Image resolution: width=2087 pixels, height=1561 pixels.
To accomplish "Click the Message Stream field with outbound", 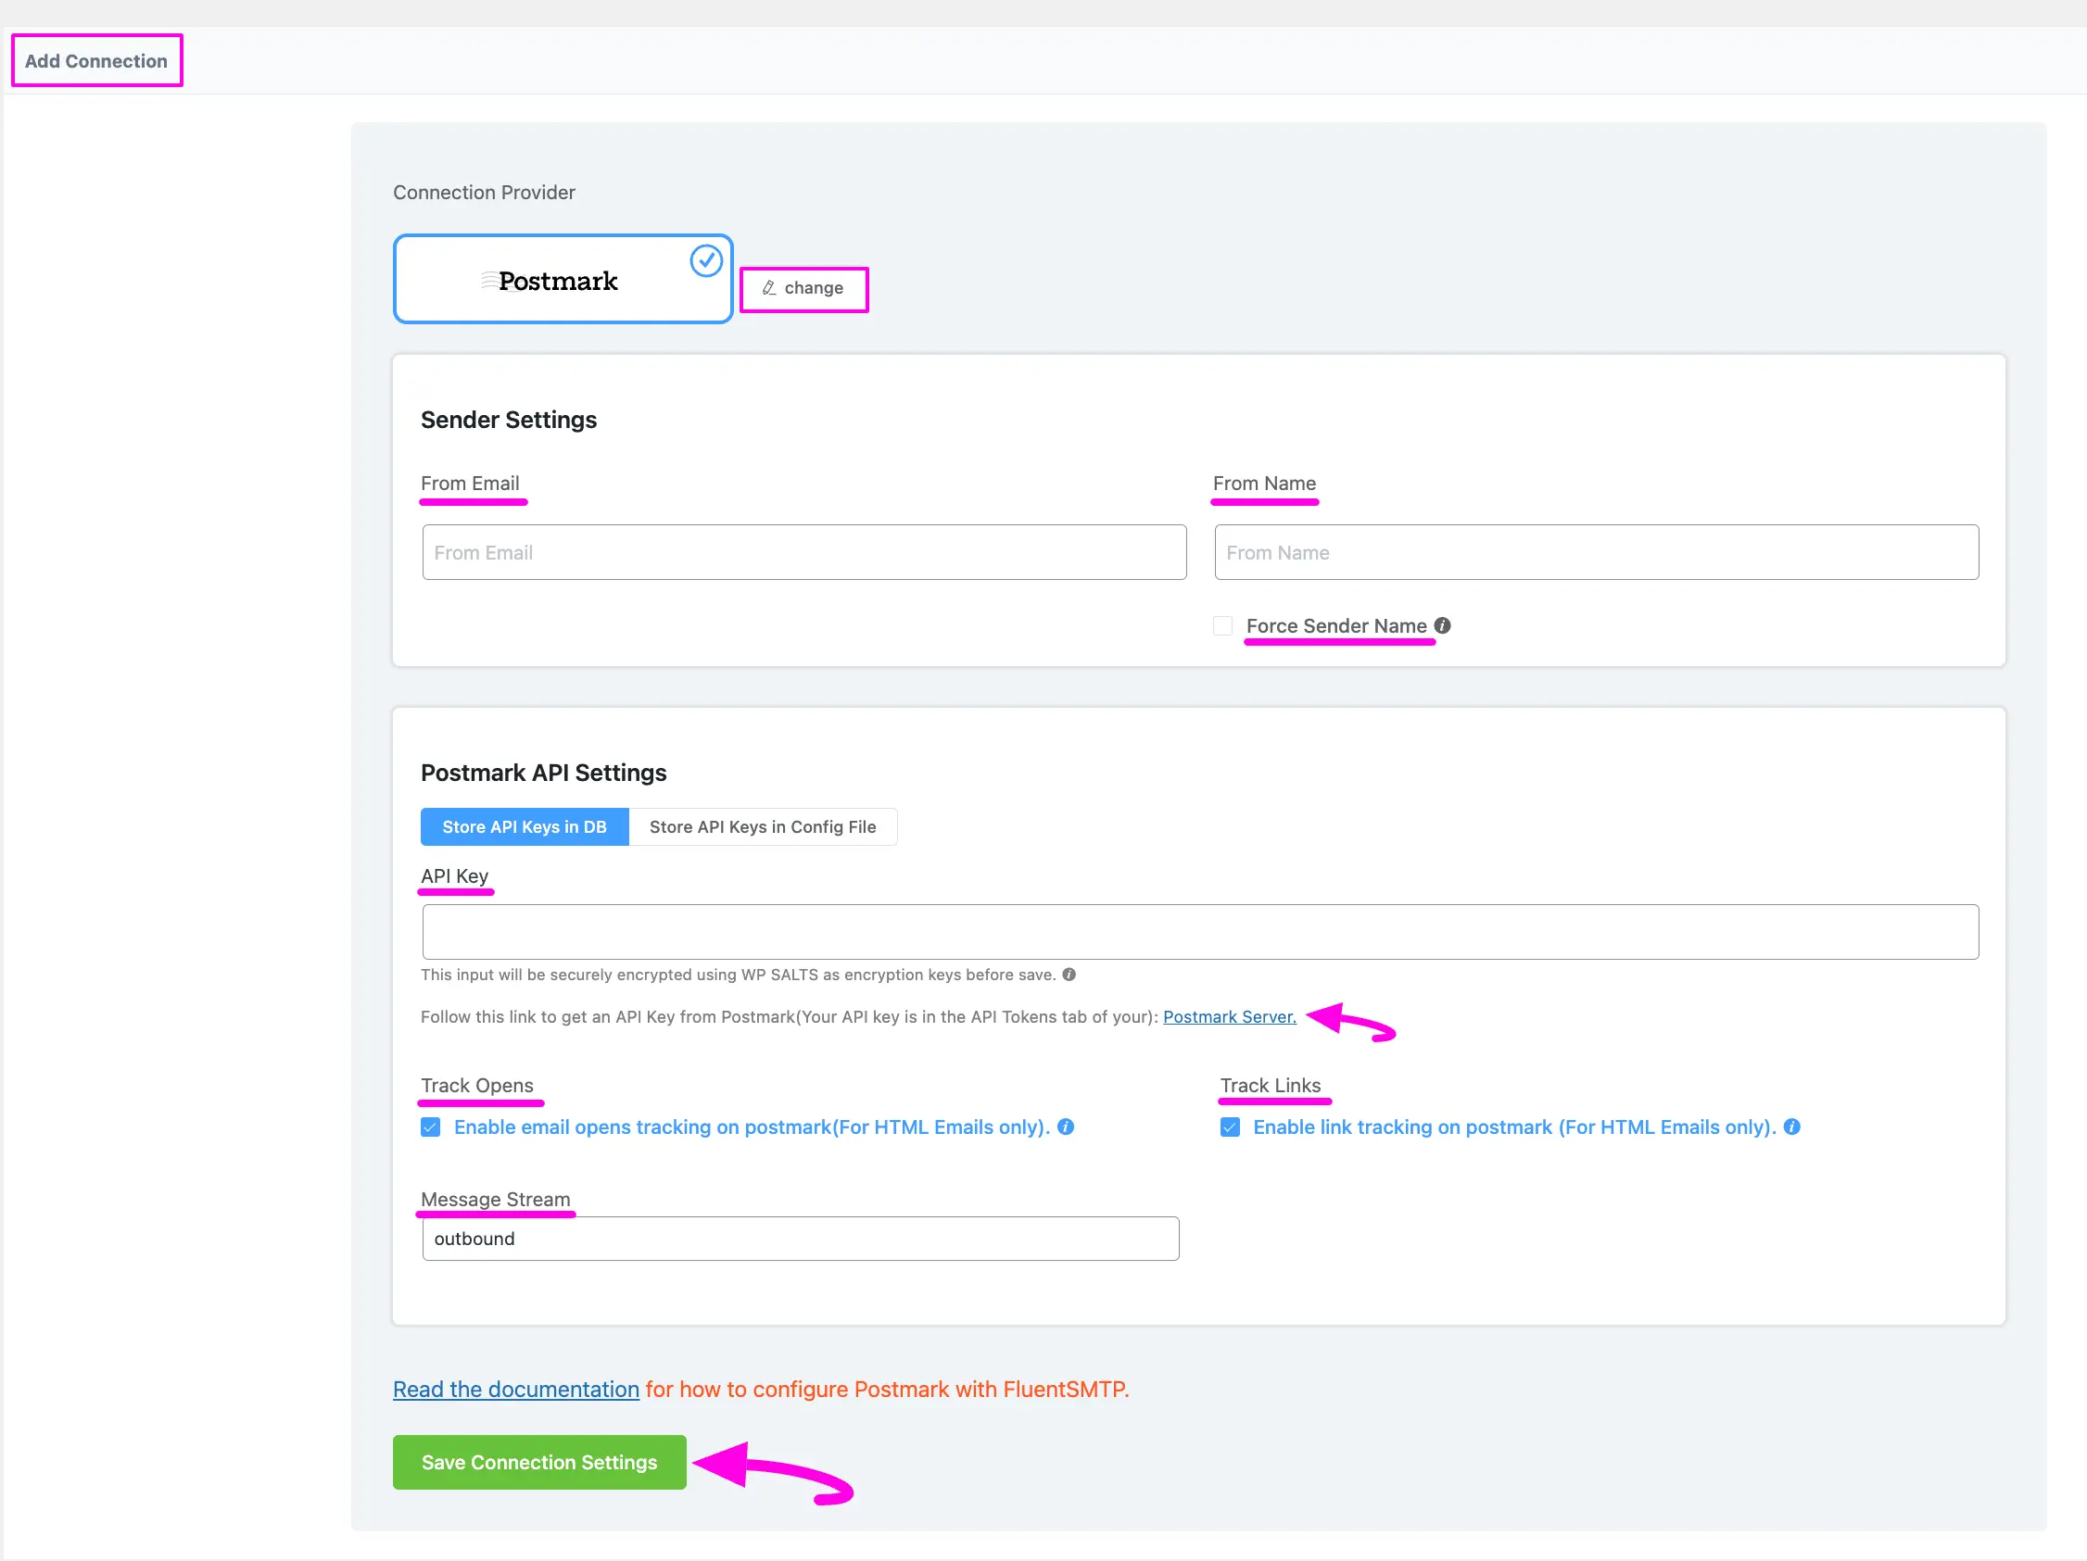I will [801, 1240].
